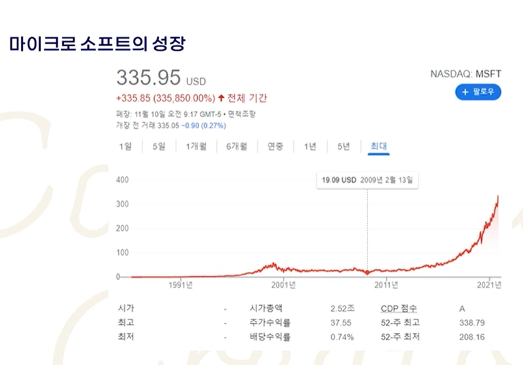523x365 pixels.
Task: Click the 개장 전 거래 335.05 text
Action: [x=148, y=126]
